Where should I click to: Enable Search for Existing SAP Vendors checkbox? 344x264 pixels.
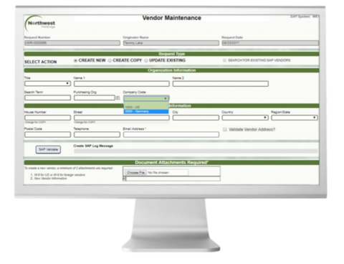point(224,60)
